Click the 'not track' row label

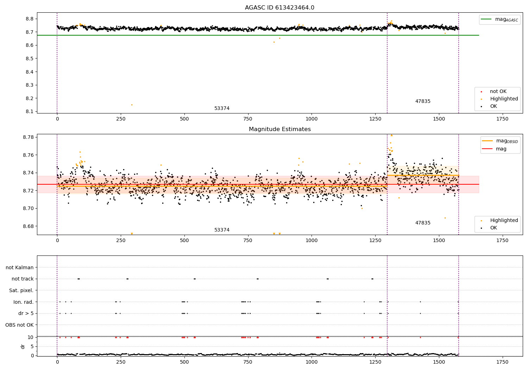click(x=23, y=279)
